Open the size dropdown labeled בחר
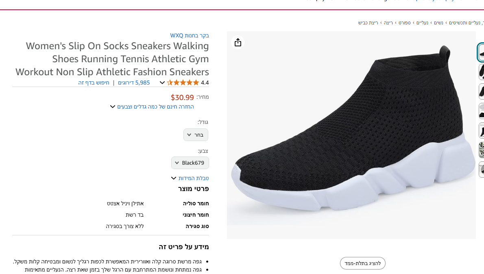This screenshot has width=484, height=274. [x=196, y=135]
